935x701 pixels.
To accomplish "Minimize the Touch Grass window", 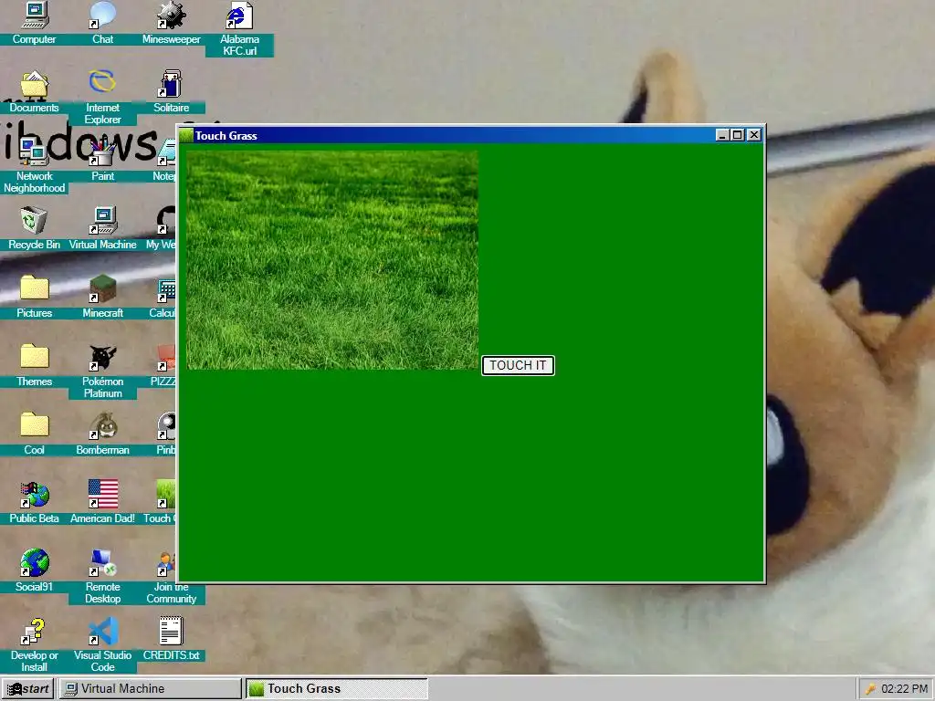I will point(722,135).
